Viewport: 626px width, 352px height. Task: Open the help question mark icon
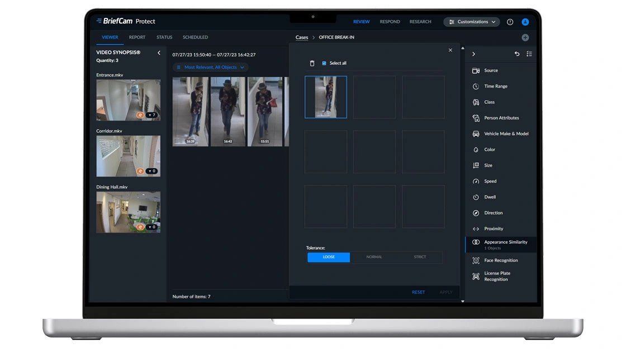click(x=510, y=22)
